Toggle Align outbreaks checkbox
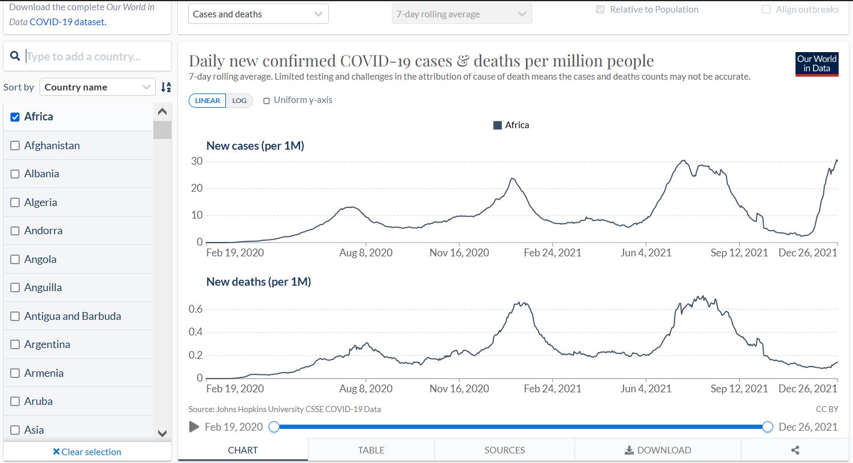853x463 pixels. pyautogui.click(x=766, y=10)
